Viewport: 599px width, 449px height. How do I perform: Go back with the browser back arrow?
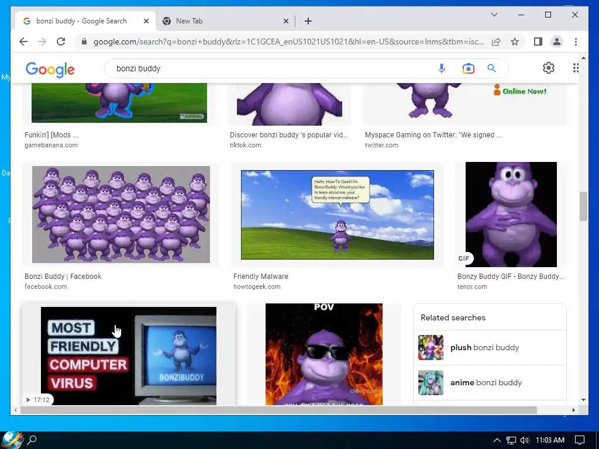click(23, 42)
